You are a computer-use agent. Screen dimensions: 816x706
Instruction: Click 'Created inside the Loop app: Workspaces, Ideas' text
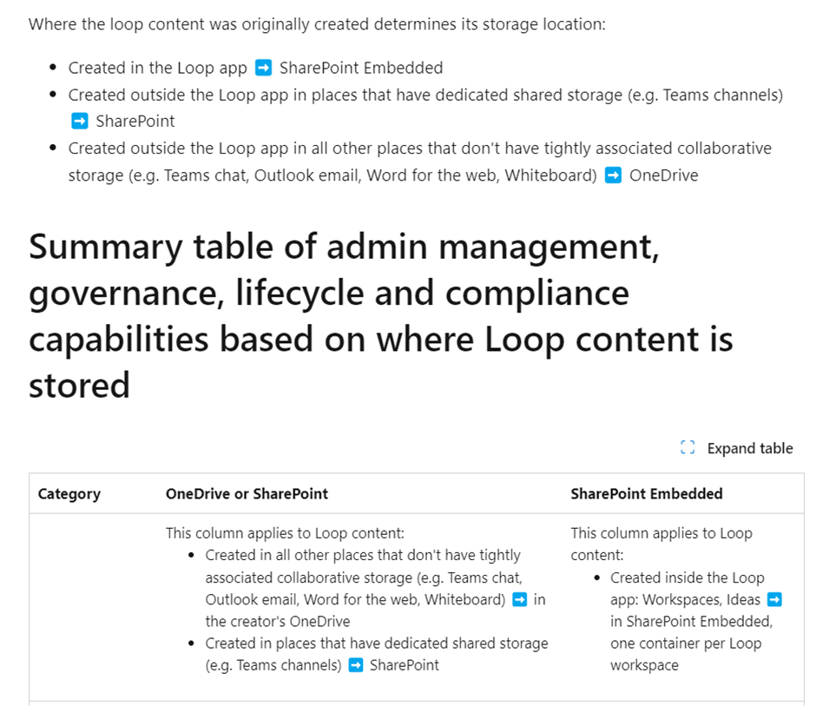tap(688, 589)
